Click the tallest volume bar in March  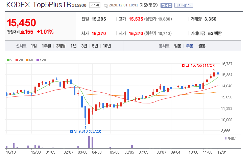point(89,142)
